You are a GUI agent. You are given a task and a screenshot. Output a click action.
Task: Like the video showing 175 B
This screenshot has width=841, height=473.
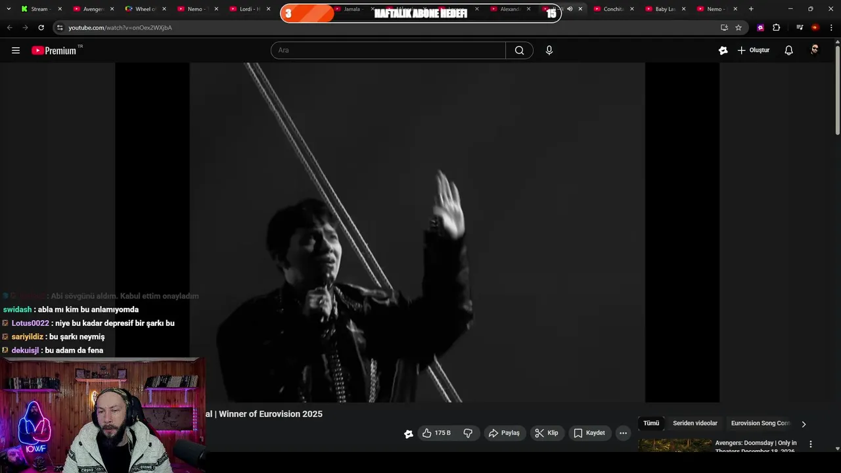pyautogui.click(x=438, y=433)
